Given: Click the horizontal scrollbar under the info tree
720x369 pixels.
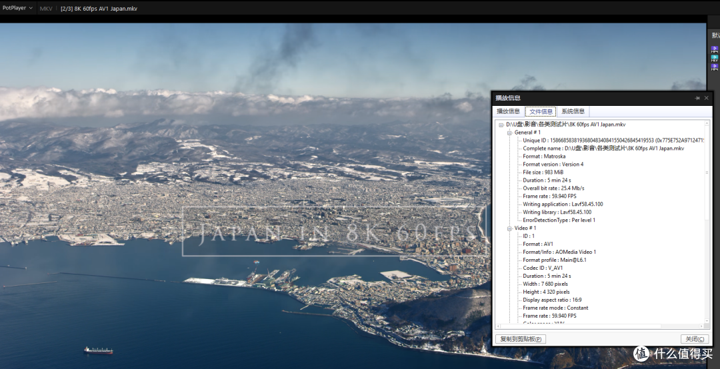Looking at the screenshot, I should (x=599, y=326).
